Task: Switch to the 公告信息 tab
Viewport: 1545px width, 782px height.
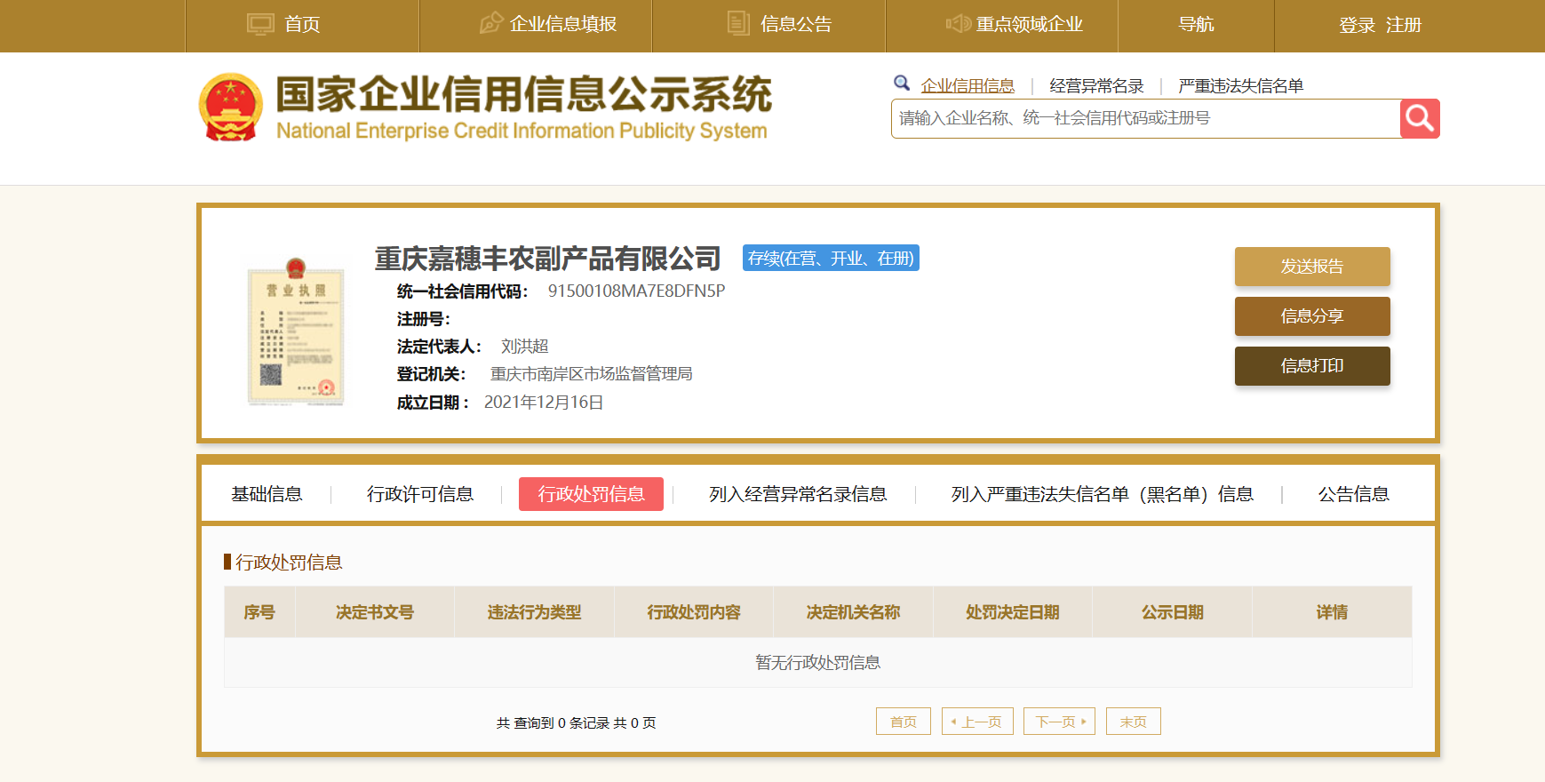Action: coord(1353,494)
